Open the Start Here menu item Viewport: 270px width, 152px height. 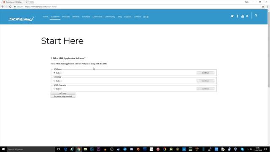coord(55,17)
